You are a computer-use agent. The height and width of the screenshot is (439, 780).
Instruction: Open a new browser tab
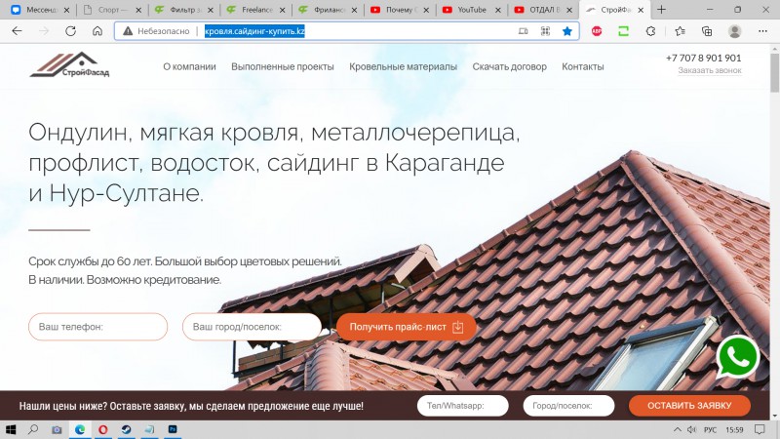661,10
